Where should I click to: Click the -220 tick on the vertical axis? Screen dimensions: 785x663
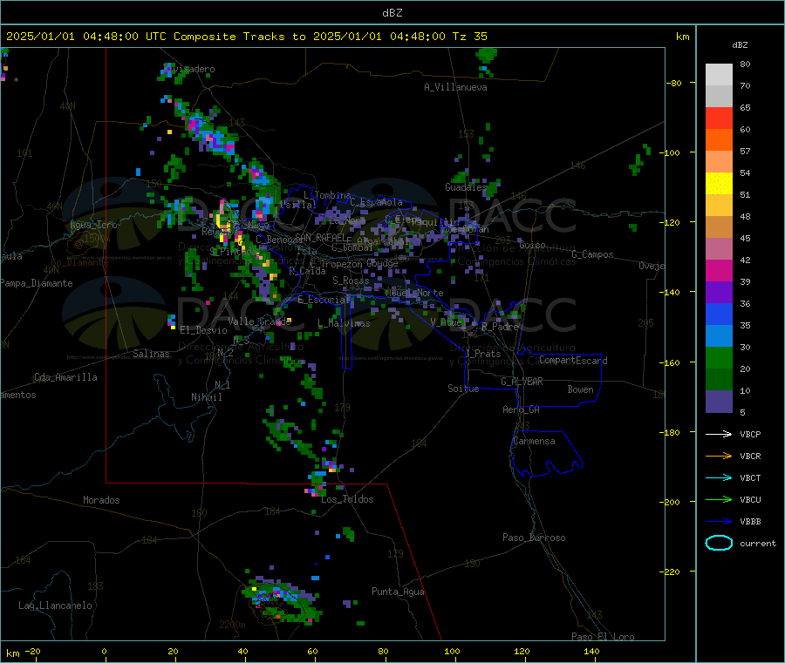coord(672,572)
